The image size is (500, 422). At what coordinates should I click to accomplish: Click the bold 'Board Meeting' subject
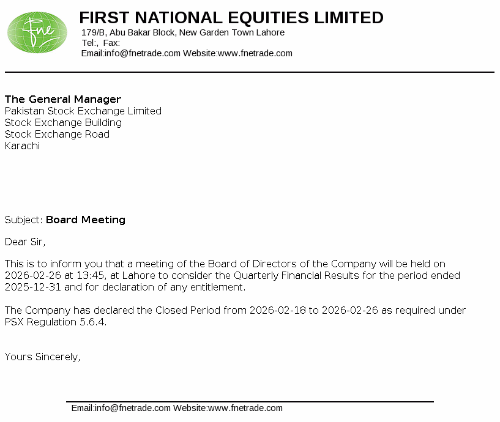(x=86, y=220)
